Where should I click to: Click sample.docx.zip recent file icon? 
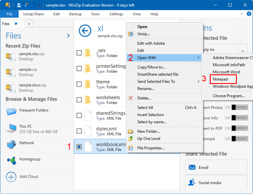11,87
